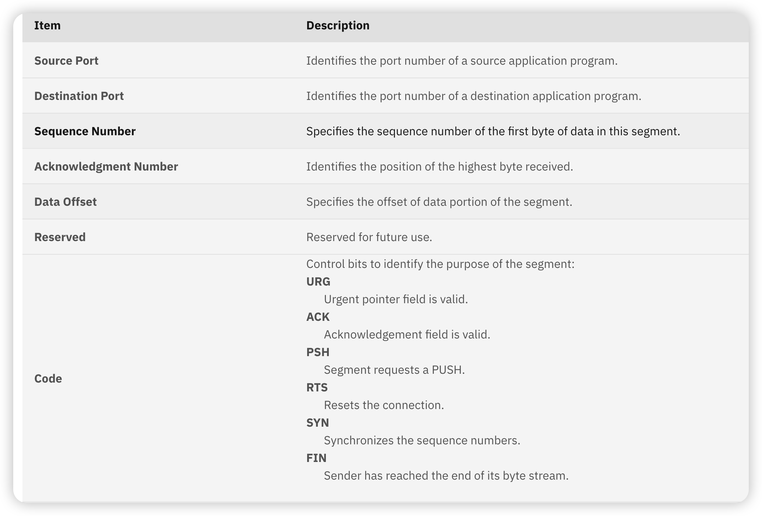This screenshot has height=516, width=762.
Task: Click the 'Reserved for future use.' description
Action: click(x=369, y=237)
